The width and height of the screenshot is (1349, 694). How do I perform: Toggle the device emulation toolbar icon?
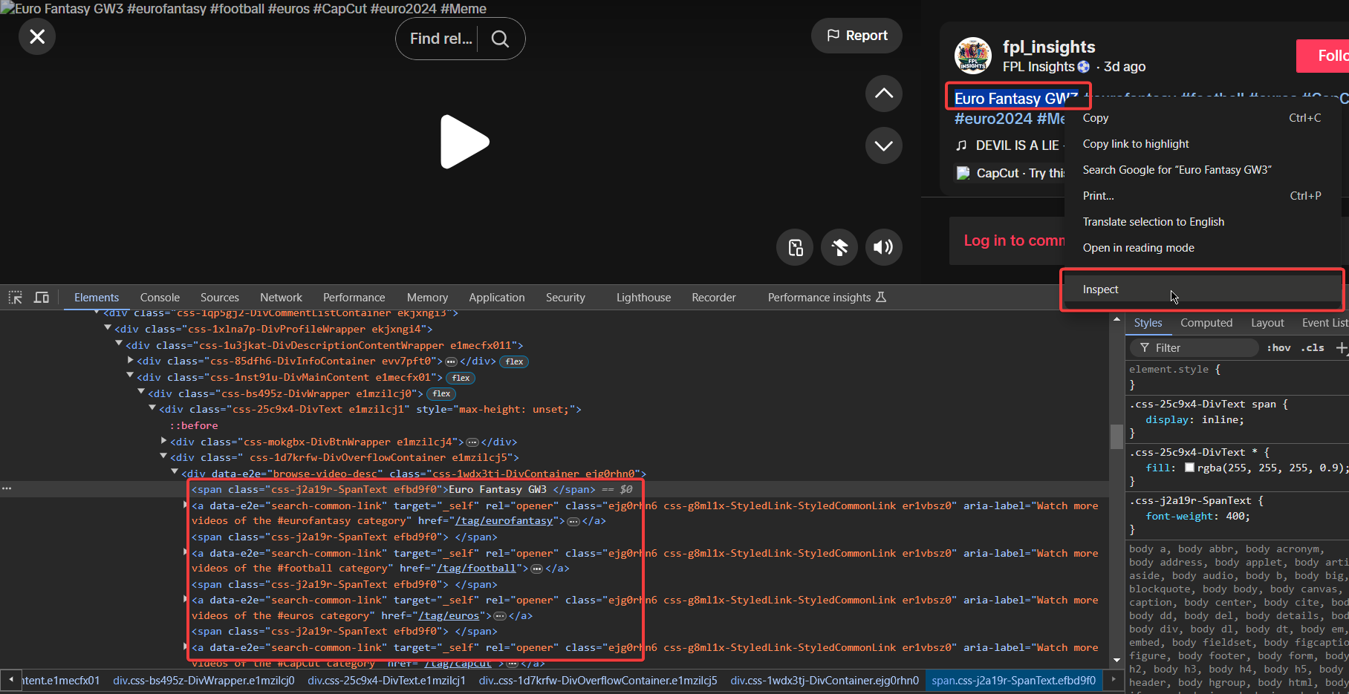(x=42, y=297)
